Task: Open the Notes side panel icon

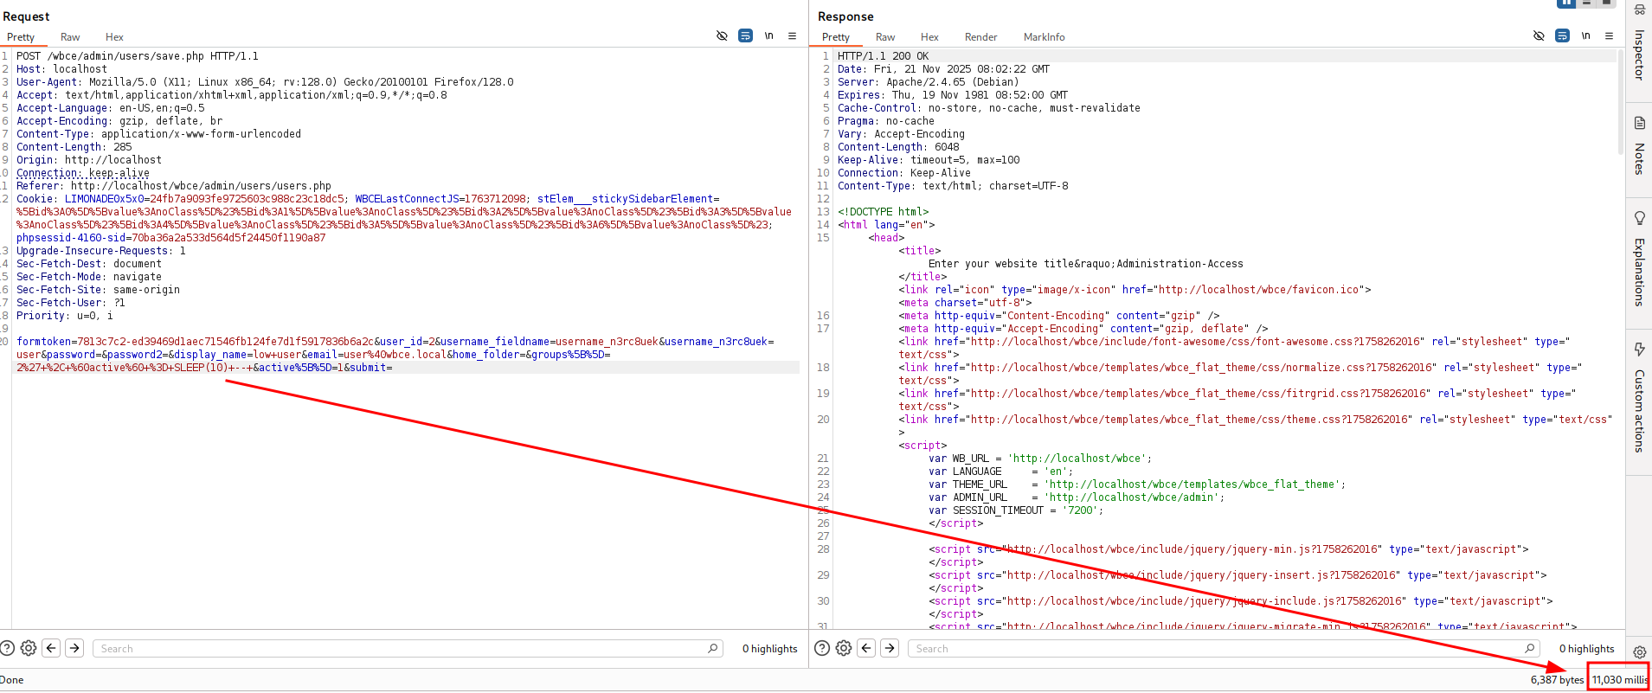Action: click(1639, 123)
